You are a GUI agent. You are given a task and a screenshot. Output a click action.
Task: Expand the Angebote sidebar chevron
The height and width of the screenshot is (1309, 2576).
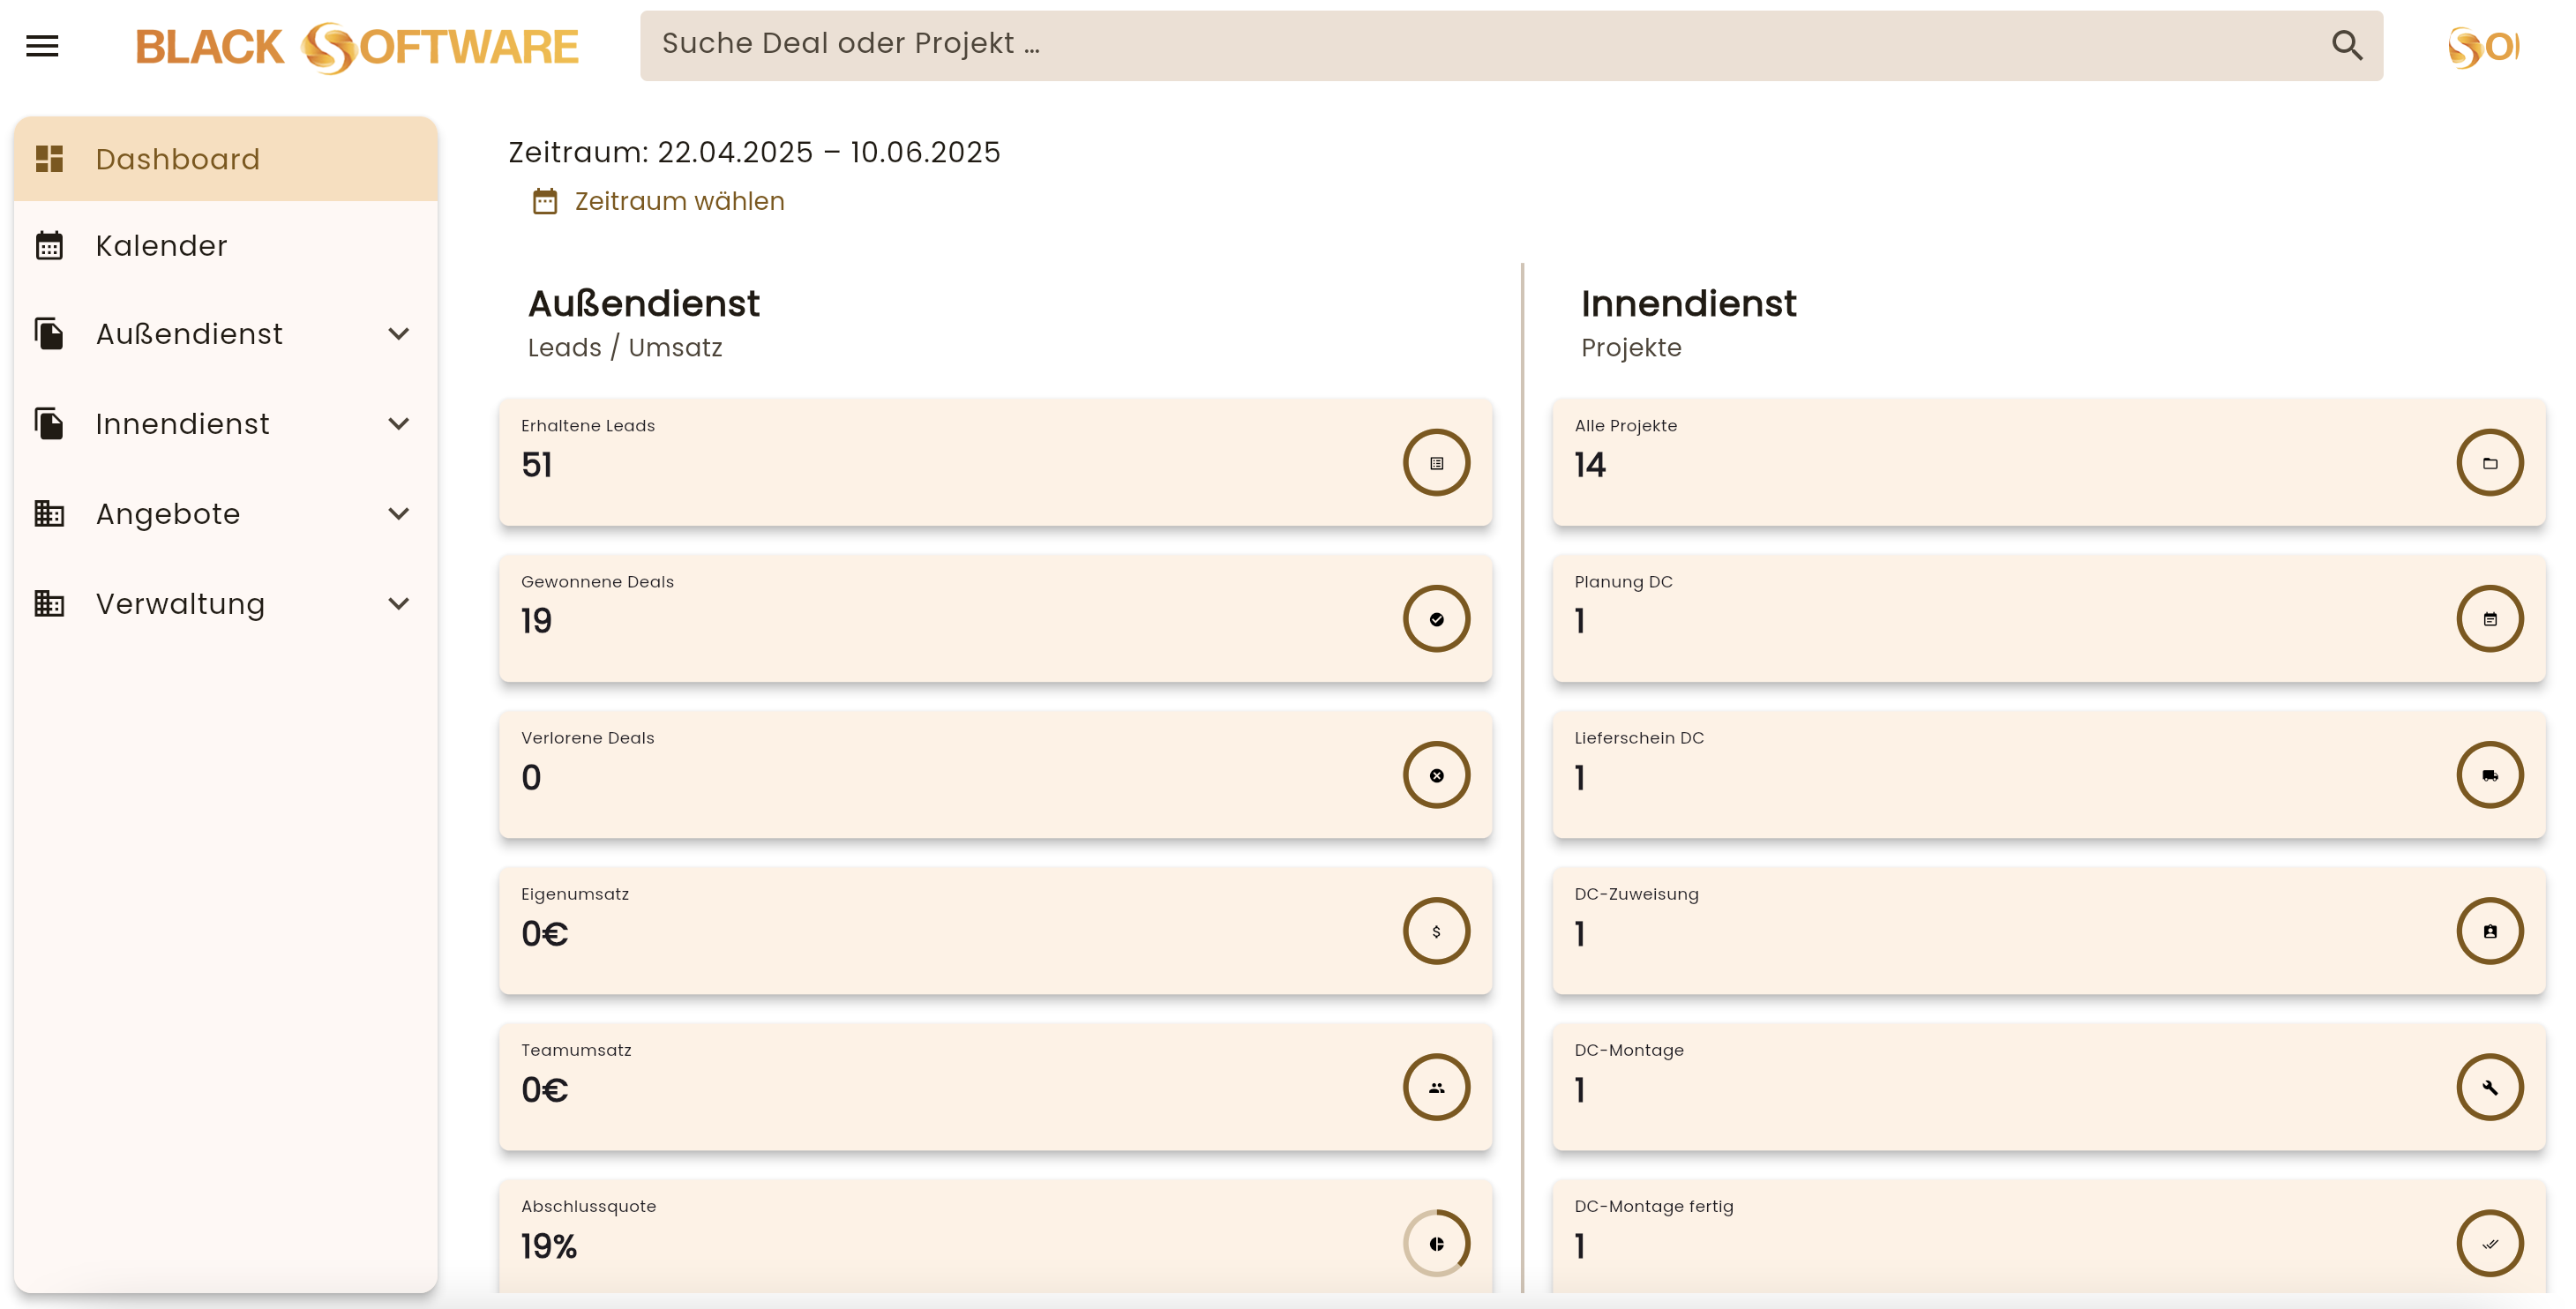[x=398, y=514]
